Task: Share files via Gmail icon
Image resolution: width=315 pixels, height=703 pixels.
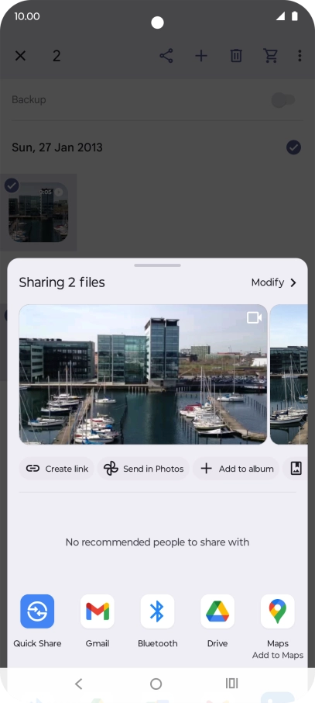Action: pyautogui.click(x=97, y=611)
